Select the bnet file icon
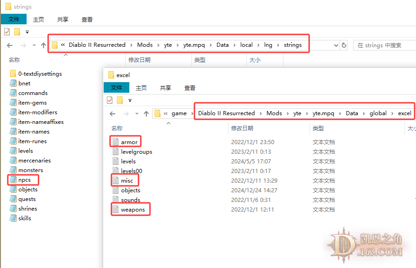 tap(13, 84)
